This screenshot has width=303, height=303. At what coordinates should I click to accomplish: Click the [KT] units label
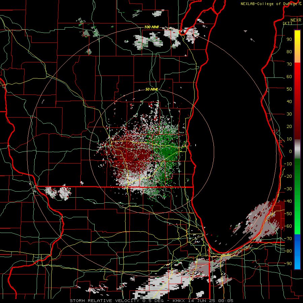pos(287,23)
